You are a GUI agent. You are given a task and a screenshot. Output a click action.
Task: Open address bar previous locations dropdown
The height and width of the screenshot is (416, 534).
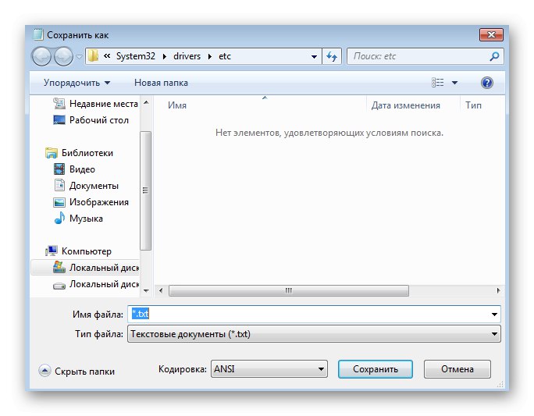tap(314, 56)
